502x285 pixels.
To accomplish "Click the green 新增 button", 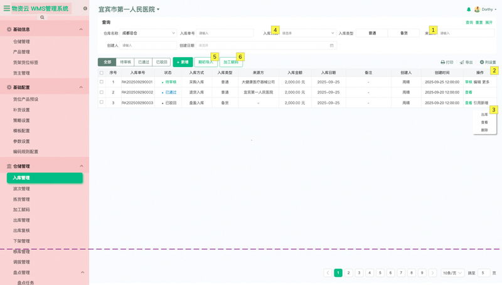I will tap(183, 62).
